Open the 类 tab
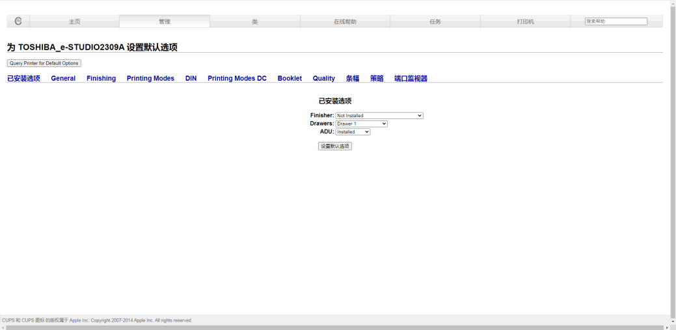 pyautogui.click(x=255, y=21)
